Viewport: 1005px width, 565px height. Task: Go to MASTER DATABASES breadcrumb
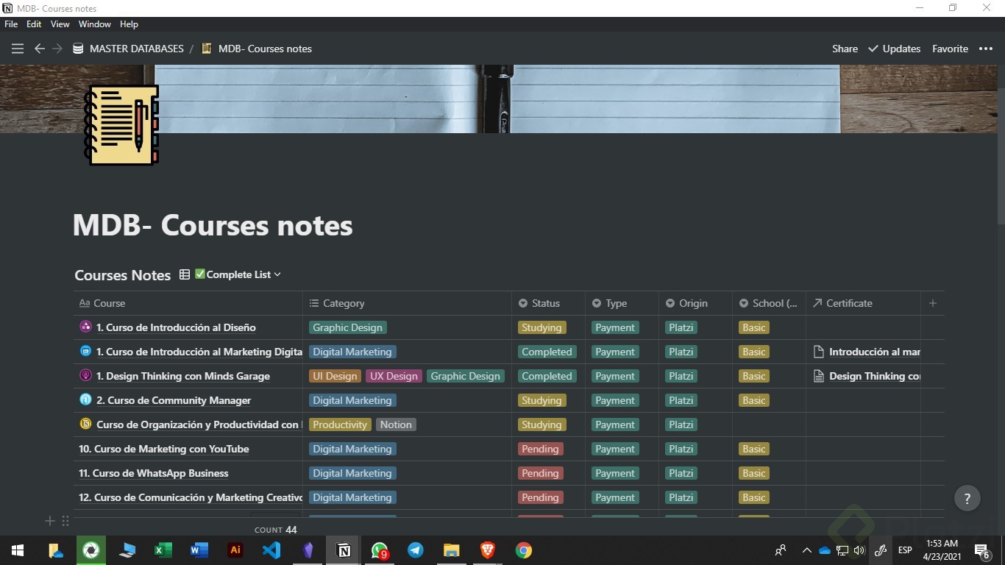[x=128, y=49]
